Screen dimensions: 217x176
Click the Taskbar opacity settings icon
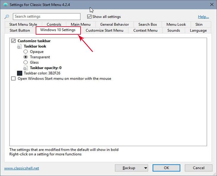[x=25, y=68]
